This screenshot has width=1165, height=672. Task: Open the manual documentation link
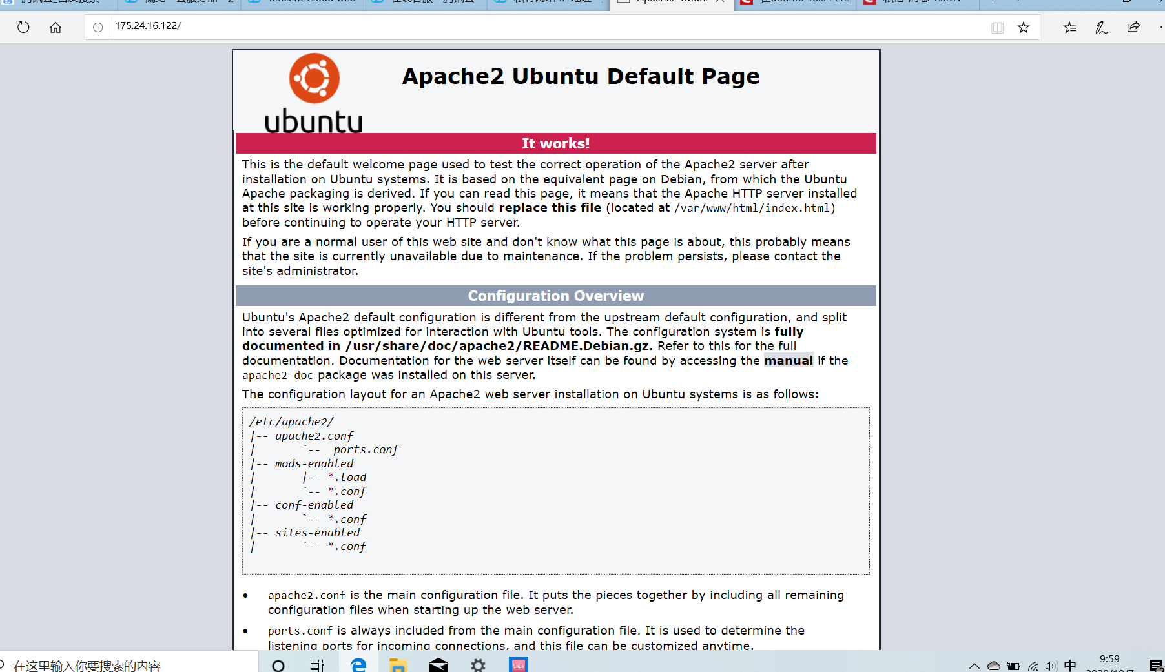click(x=789, y=360)
